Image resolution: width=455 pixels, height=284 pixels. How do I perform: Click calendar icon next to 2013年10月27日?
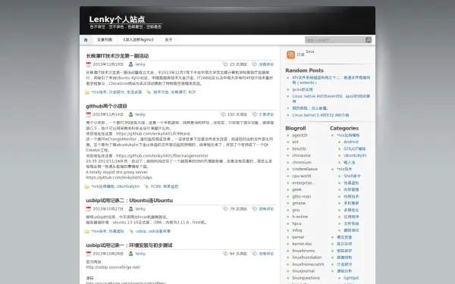[89, 209]
